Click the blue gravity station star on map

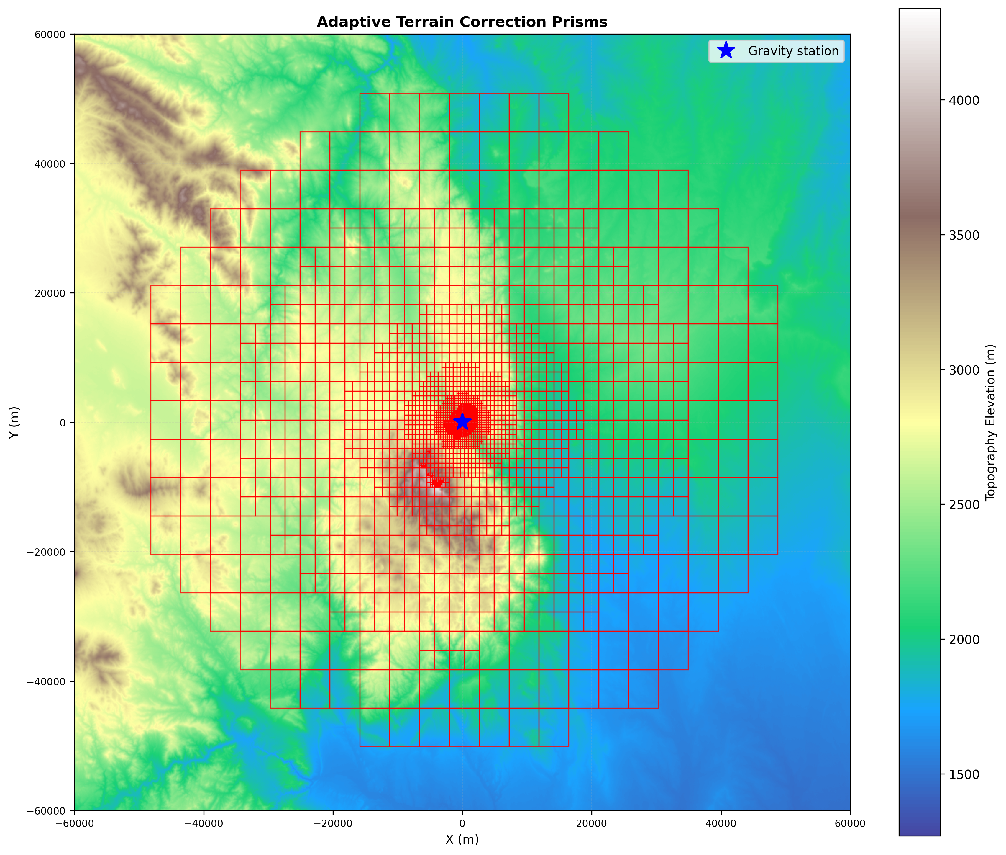462,421
